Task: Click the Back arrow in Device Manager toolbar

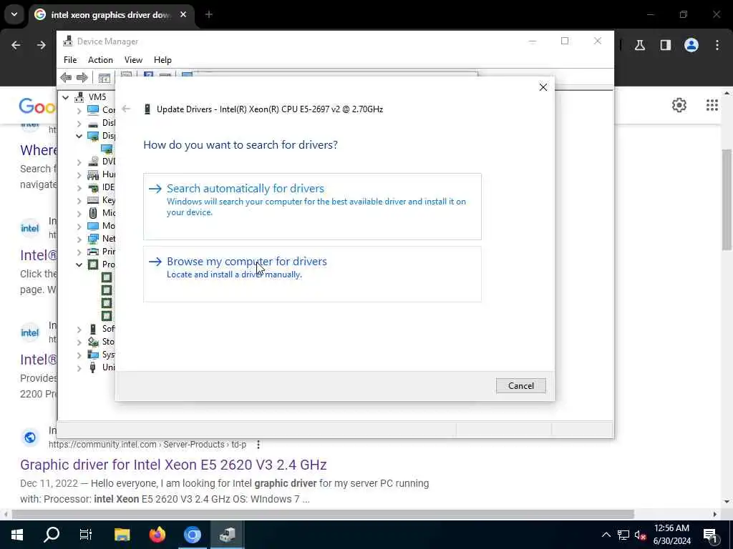Action: coord(66,77)
